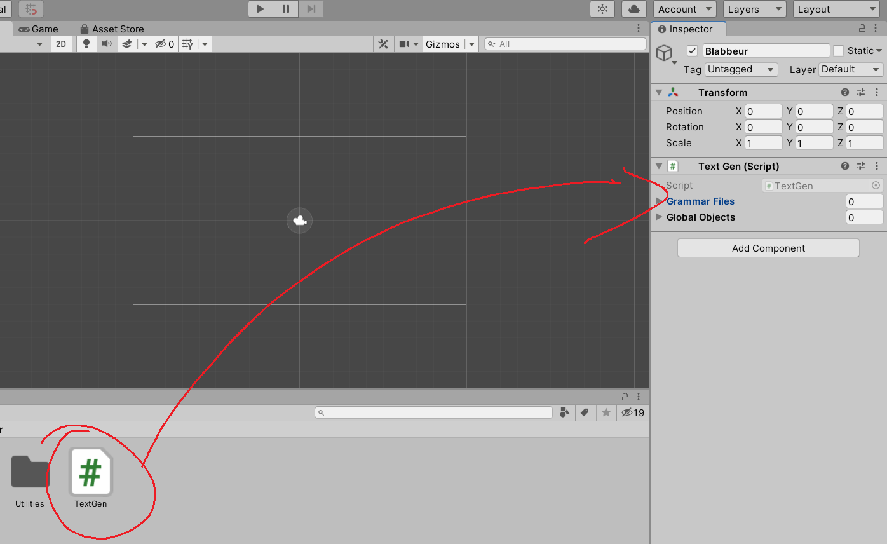Image resolution: width=887 pixels, height=544 pixels.
Task: Click the Scale Z field
Action: pyautogui.click(x=864, y=143)
